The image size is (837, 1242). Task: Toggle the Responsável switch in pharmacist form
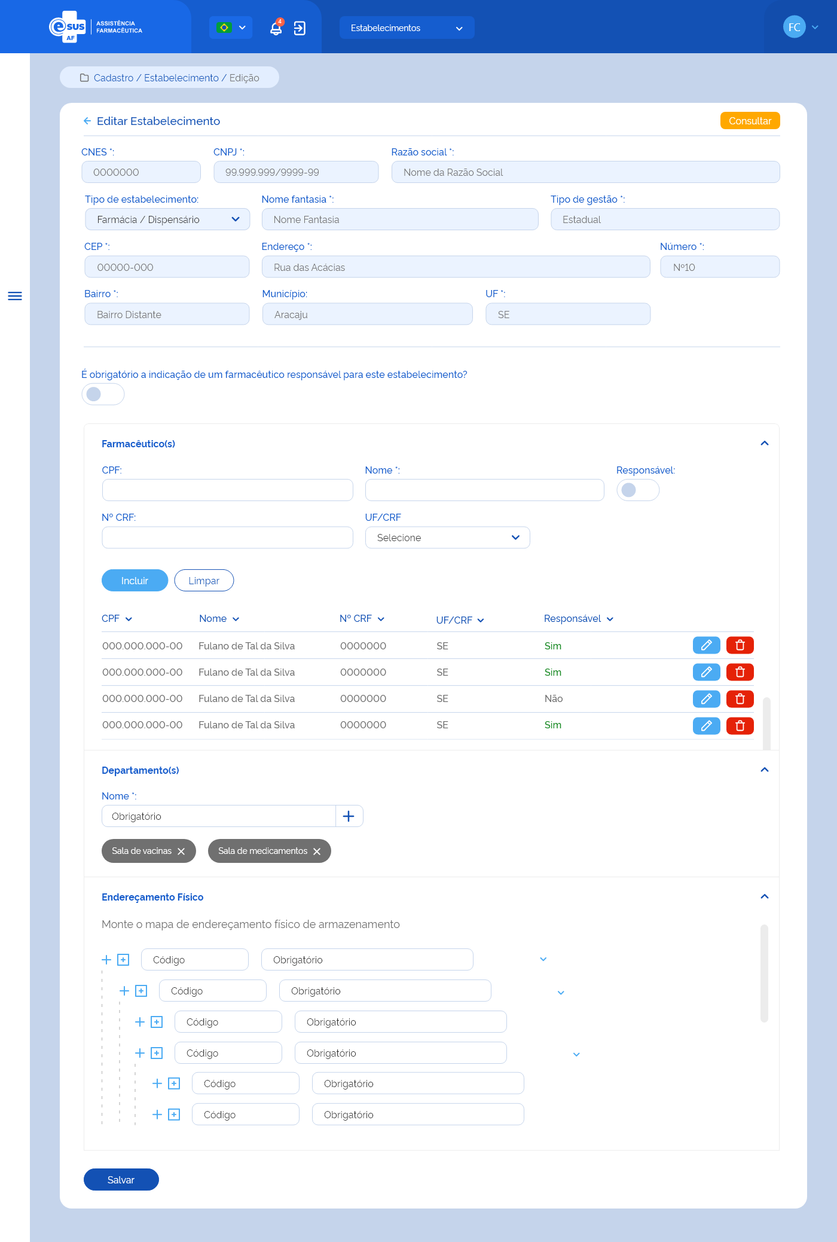pyautogui.click(x=637, y=490)
